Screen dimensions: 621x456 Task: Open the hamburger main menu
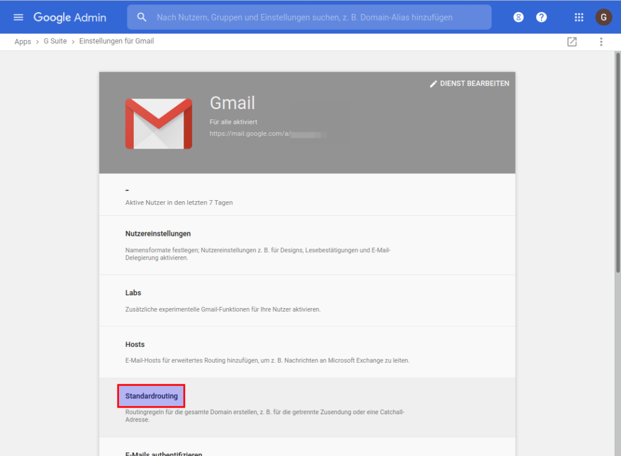(x=18, y=18)
